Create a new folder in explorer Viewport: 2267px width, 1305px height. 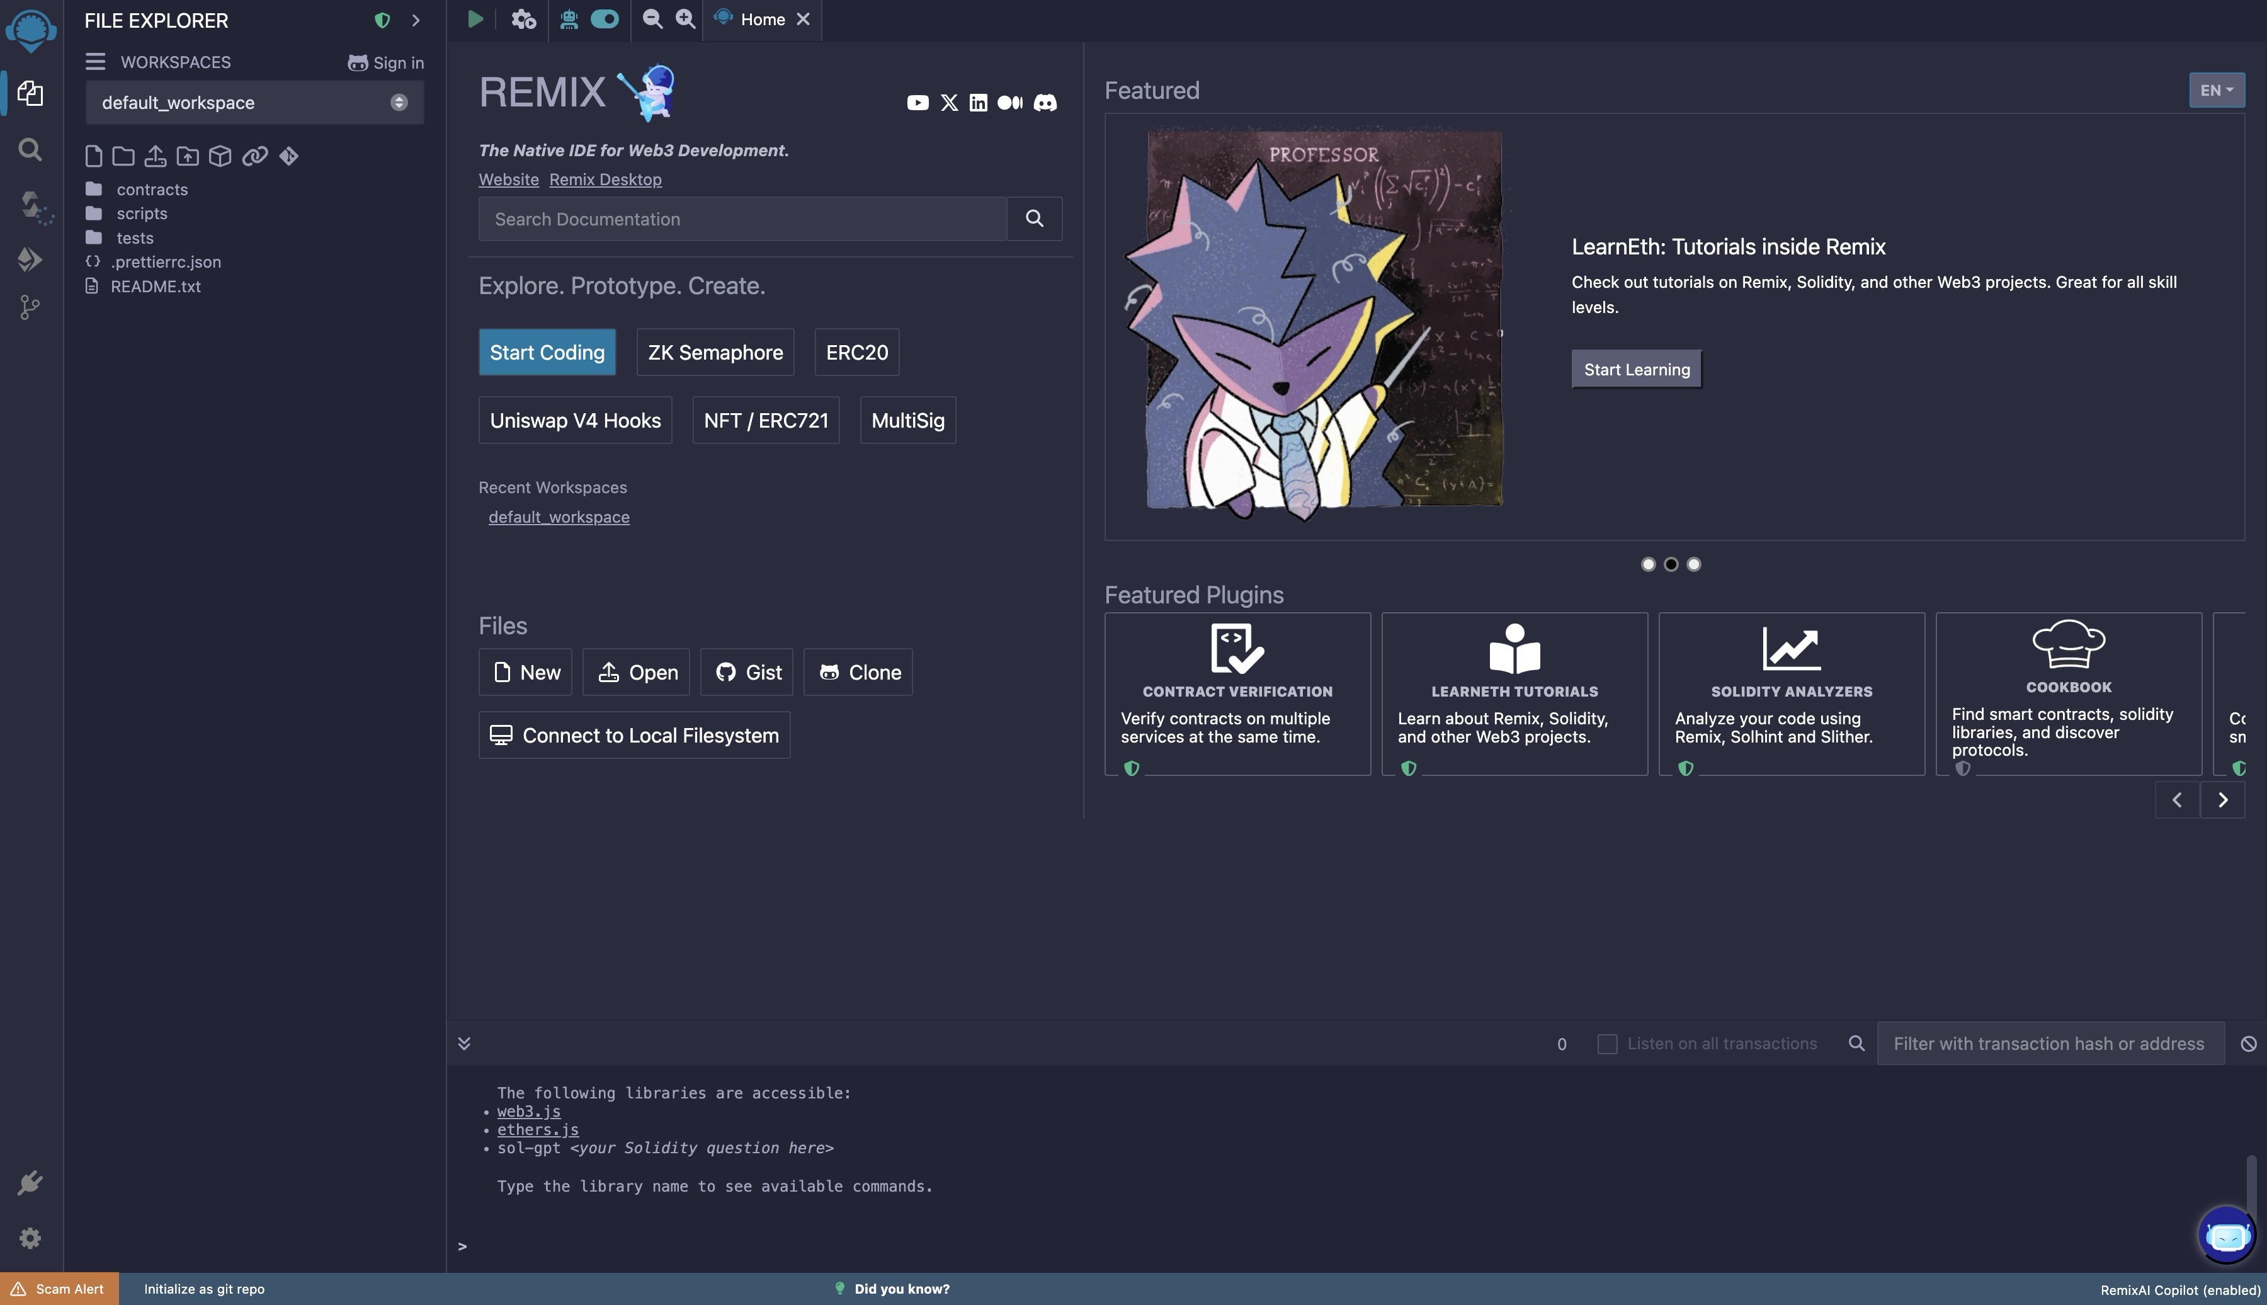(123, 156)
